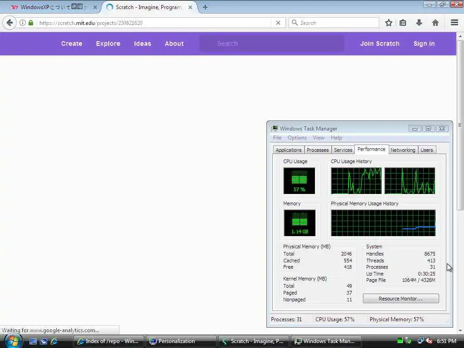Click the green padlock security icon
Screen dimensions: 464x348
pos(31,23)
